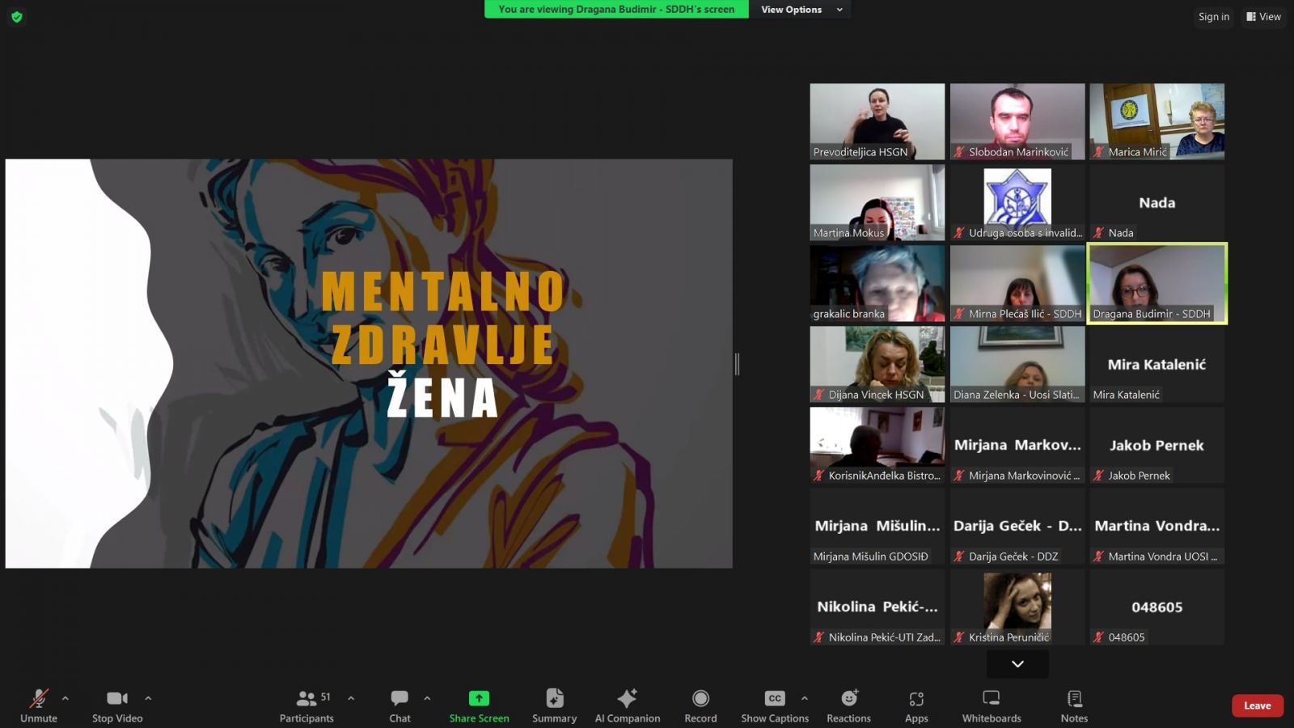This screenshot has width=1294, height=728.
Task: Open the Chat panel
Action: coord(400,705)
